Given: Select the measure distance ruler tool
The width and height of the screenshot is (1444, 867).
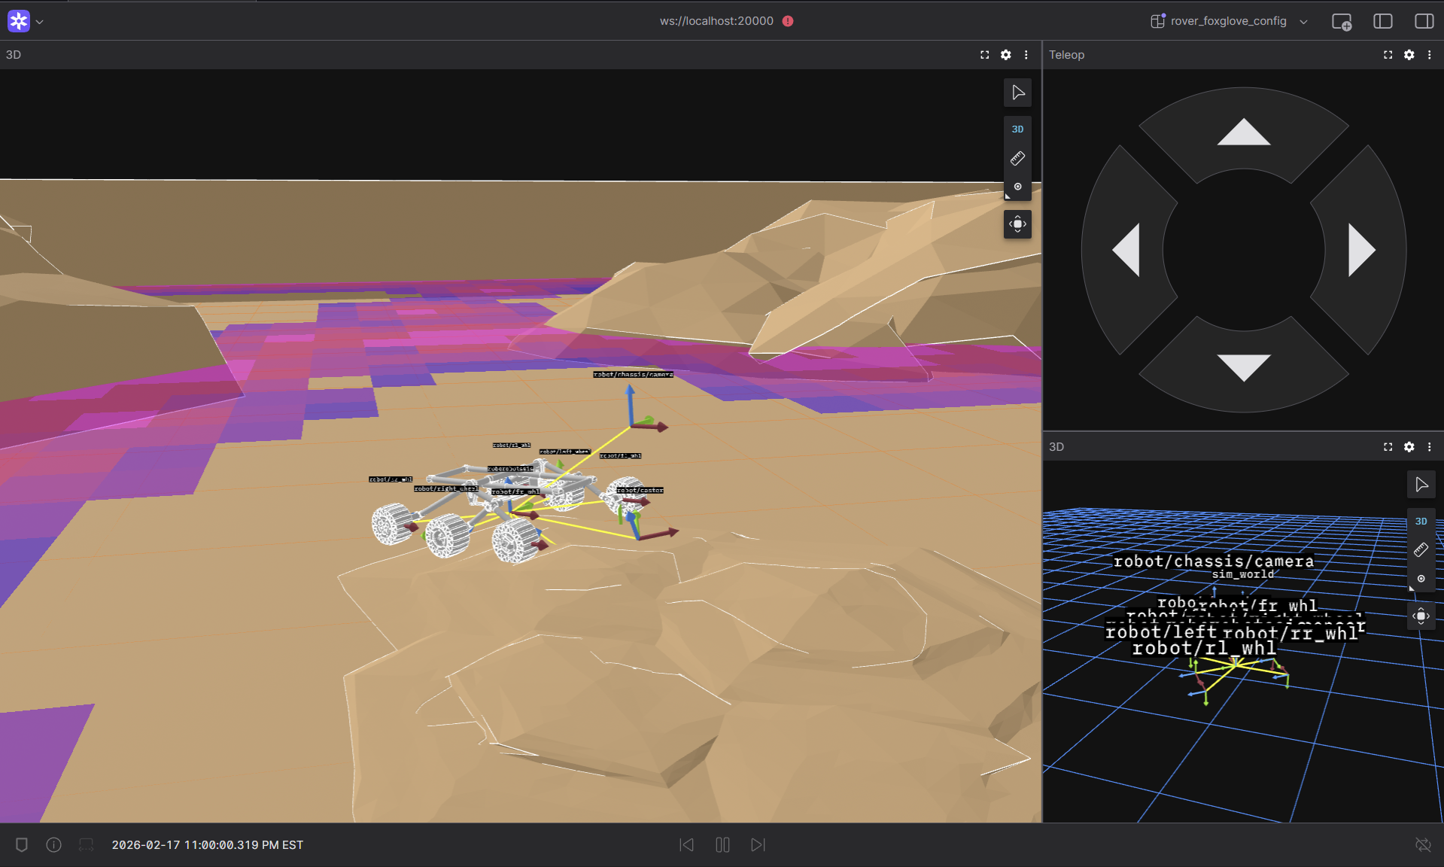Looking at the screenshot, I should [1017, 158].
